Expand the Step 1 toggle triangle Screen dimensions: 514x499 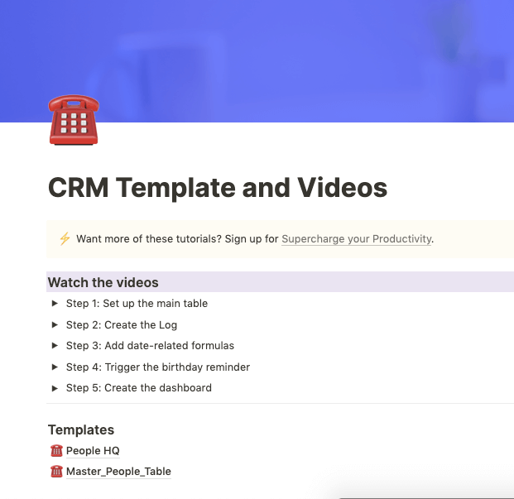(x=55, y=304)
